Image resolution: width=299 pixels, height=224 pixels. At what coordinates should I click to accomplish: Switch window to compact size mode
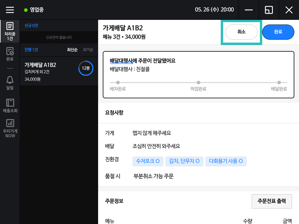click(x=269, y=10)
